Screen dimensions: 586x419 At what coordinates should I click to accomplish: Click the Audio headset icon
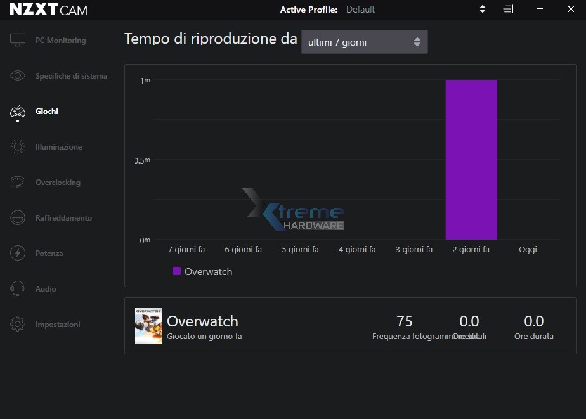tap(18, 289)
